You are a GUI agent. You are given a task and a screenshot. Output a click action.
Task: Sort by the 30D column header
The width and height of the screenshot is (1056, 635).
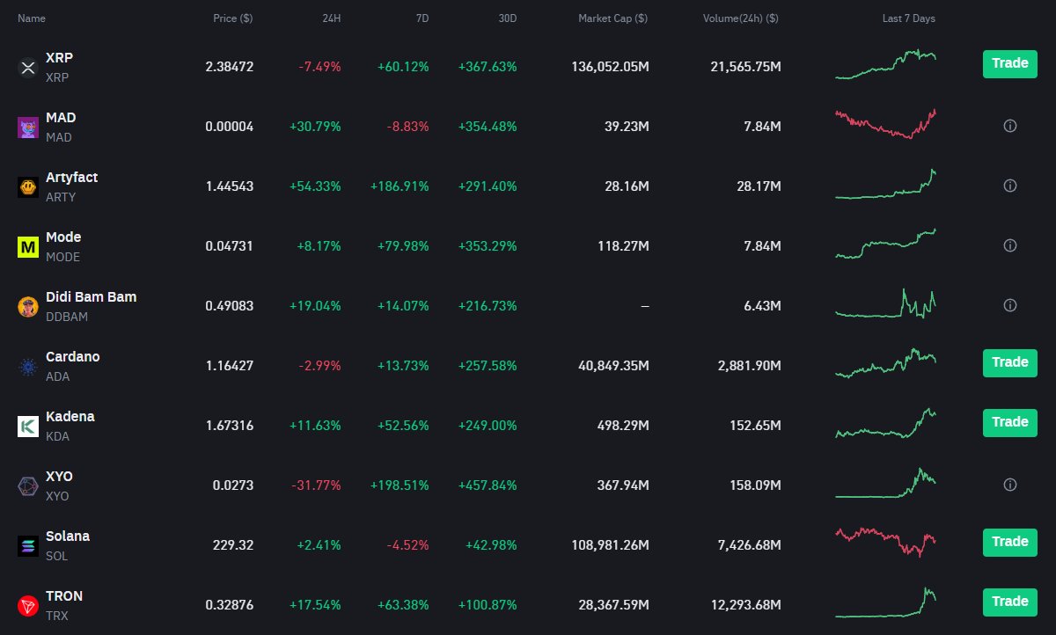click(507, 18)
